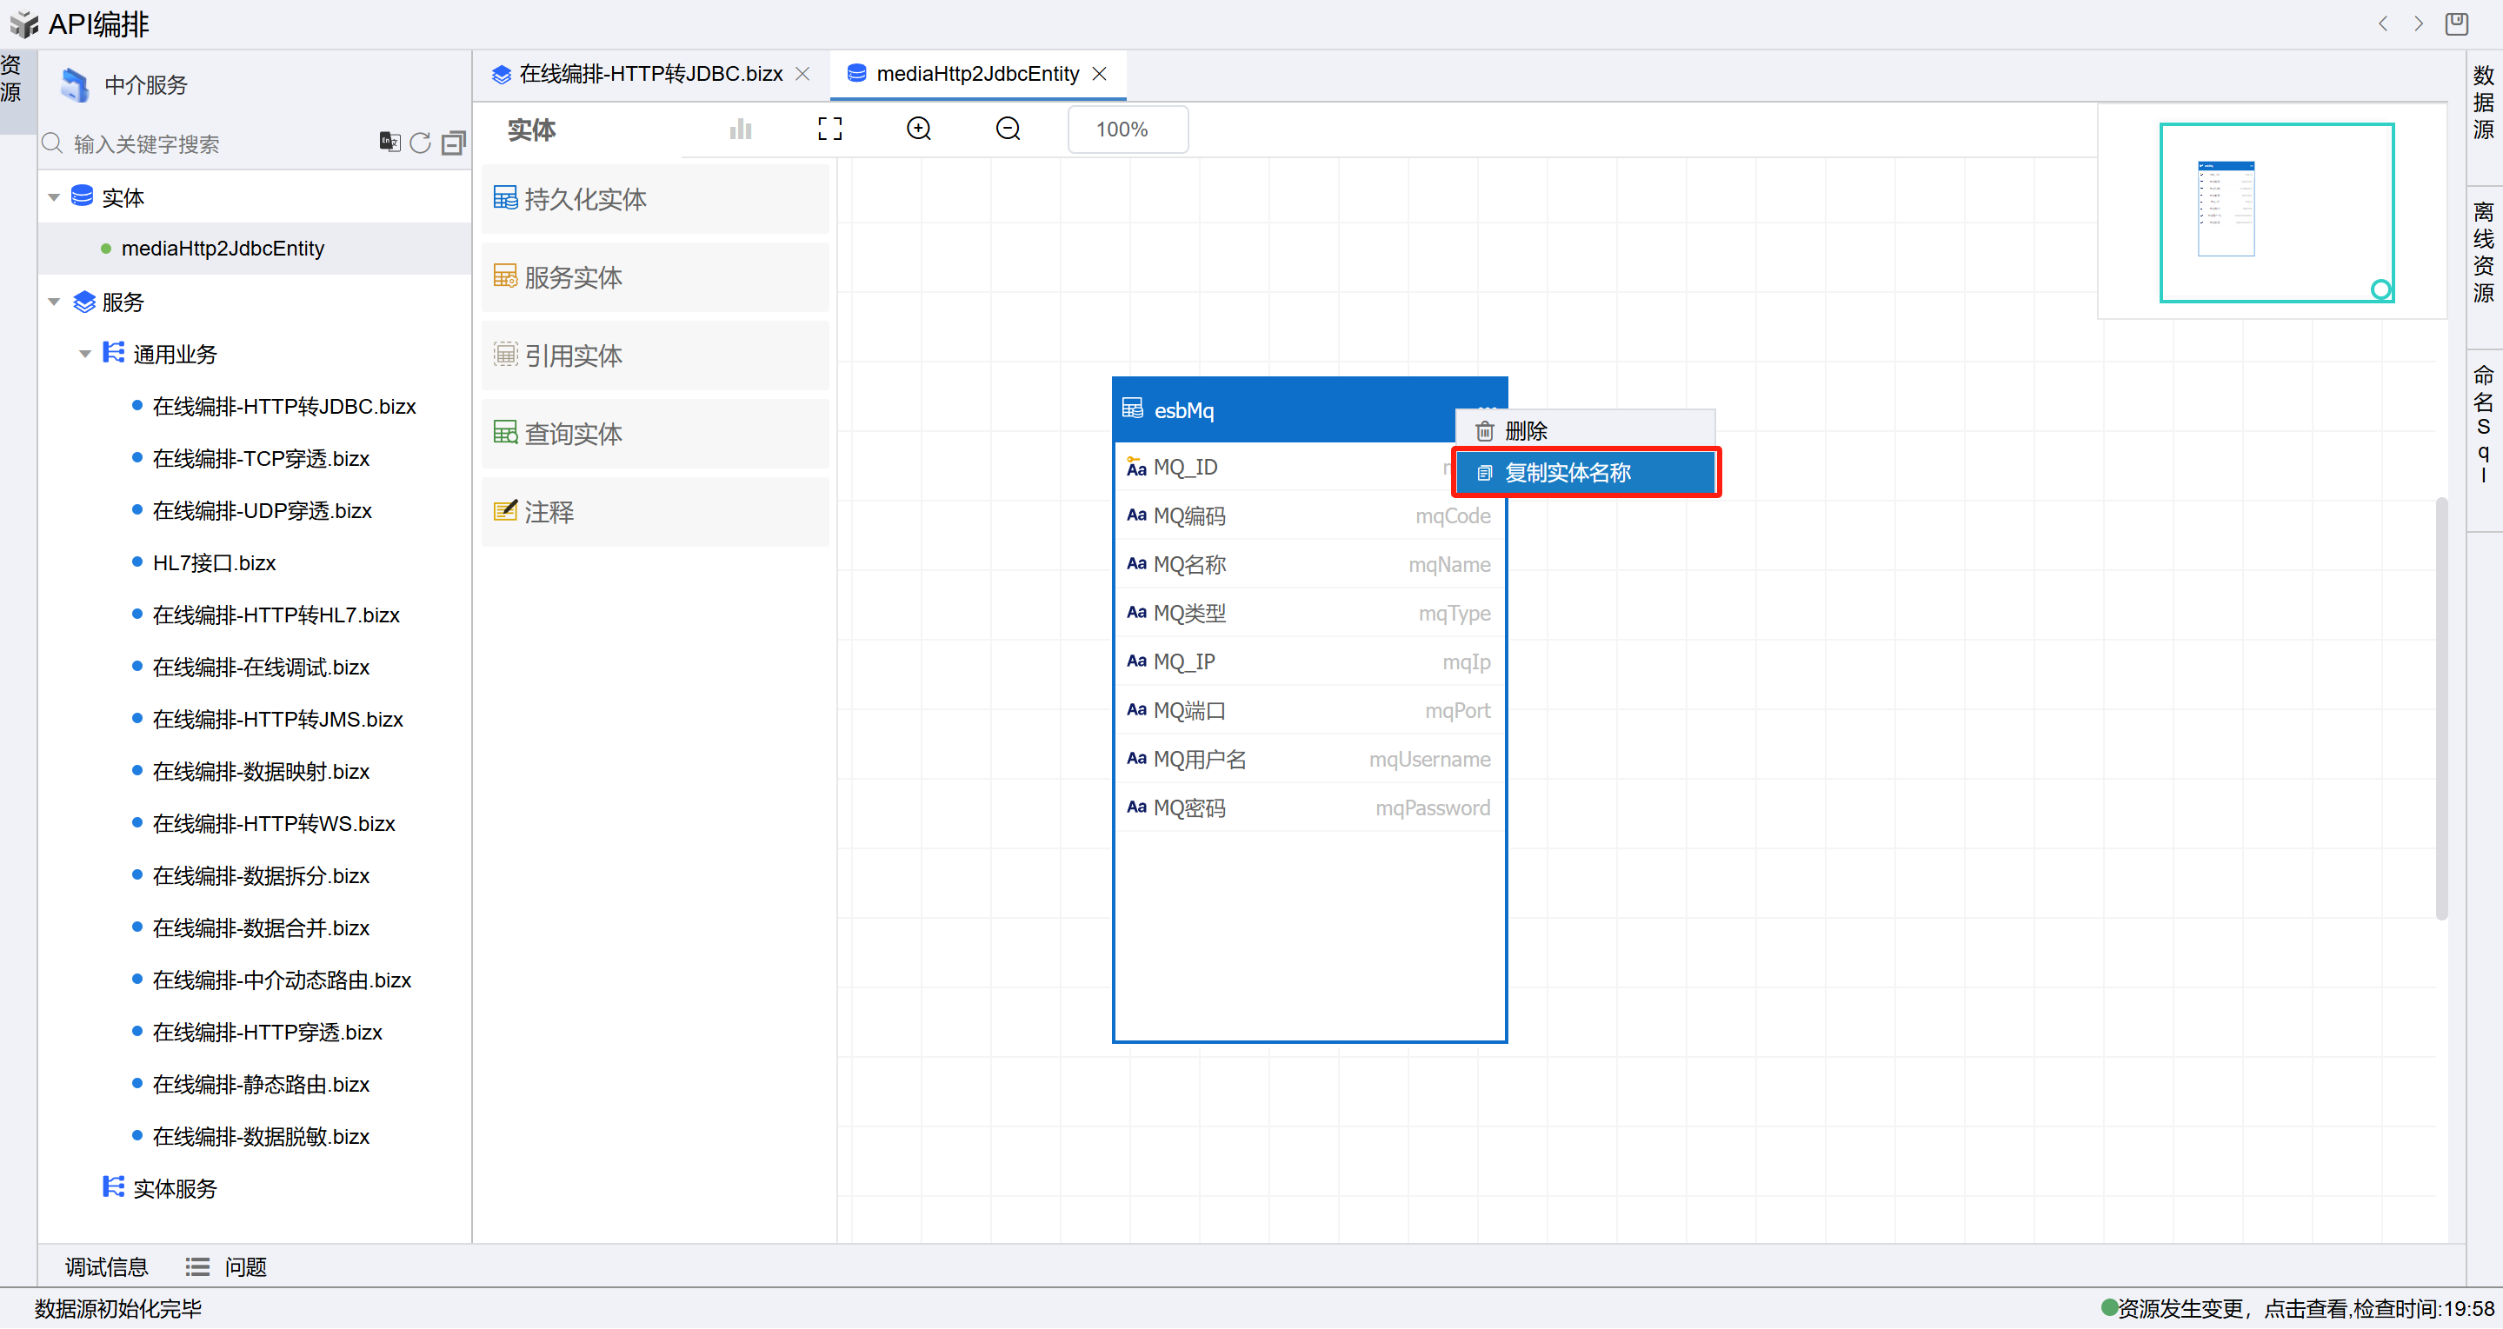This screenshot has height=1329, width=2503.
Task: Click the 100% zoom level field
Action: [1125, 130]
